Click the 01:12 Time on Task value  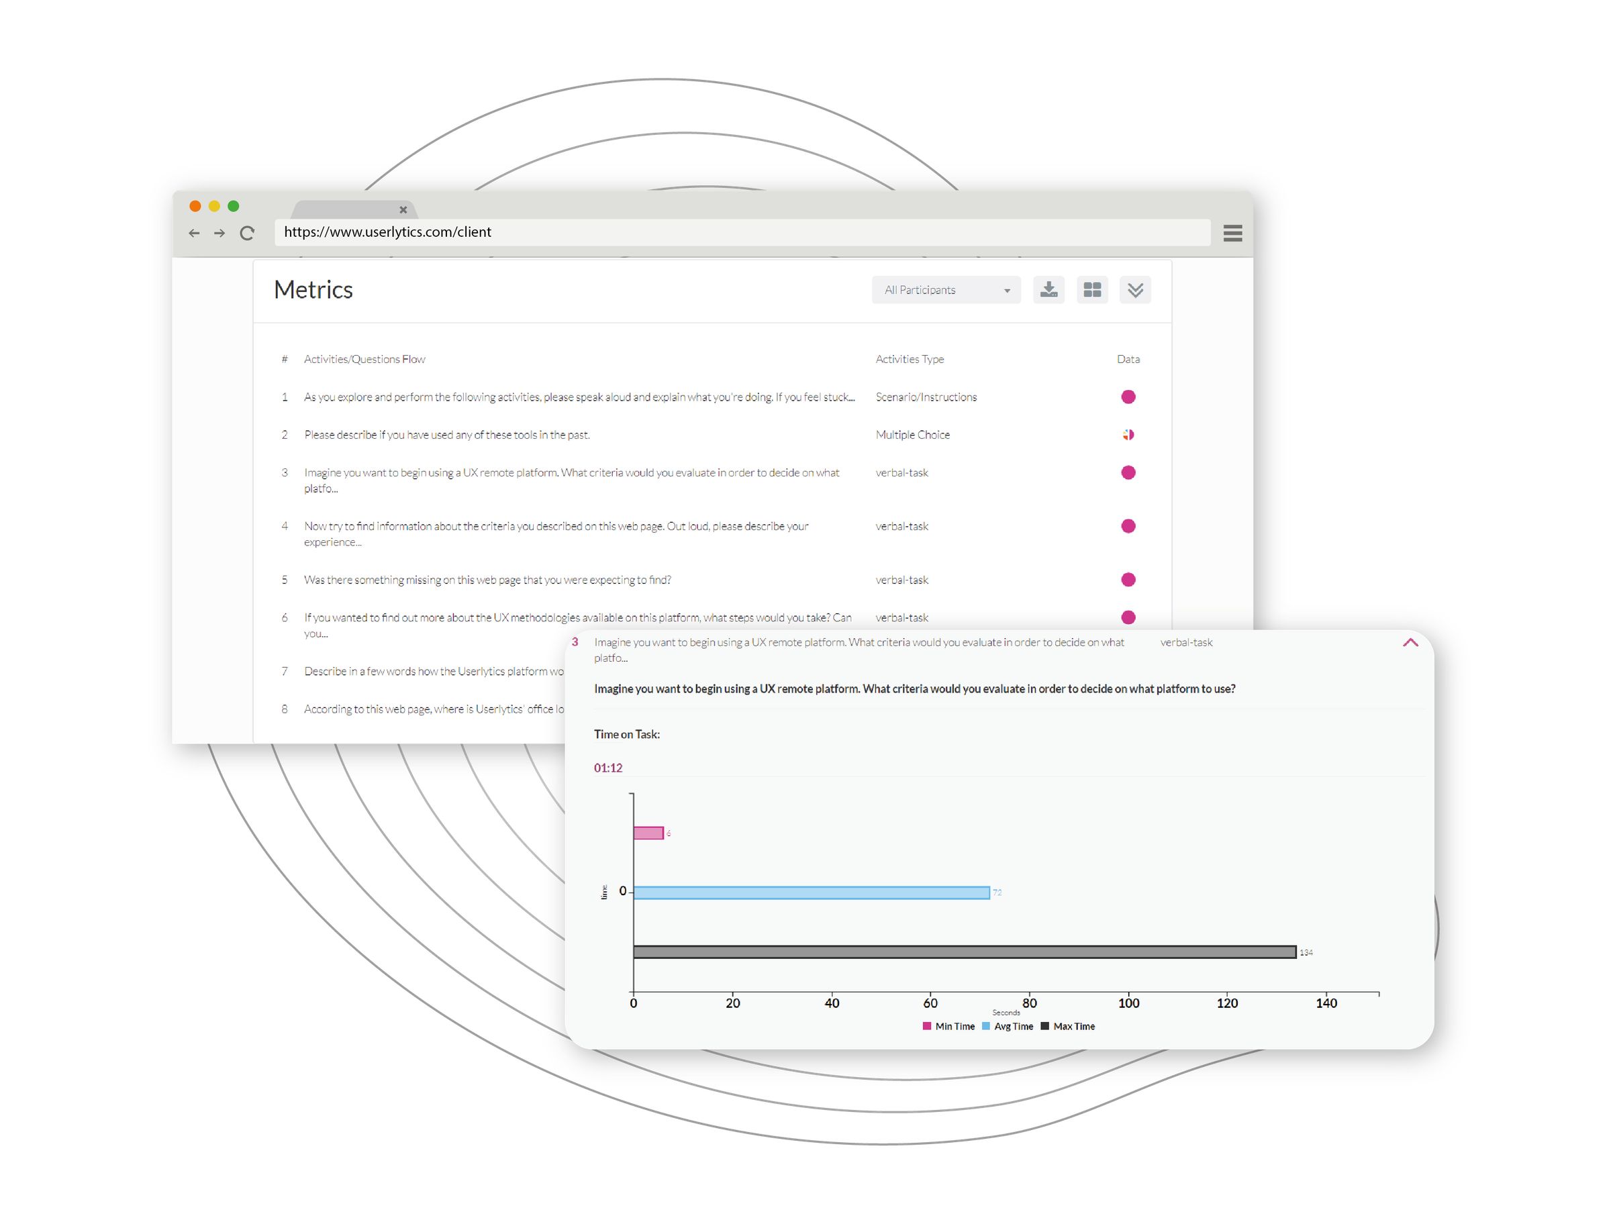pyautogui.click(x=607, y=767)
